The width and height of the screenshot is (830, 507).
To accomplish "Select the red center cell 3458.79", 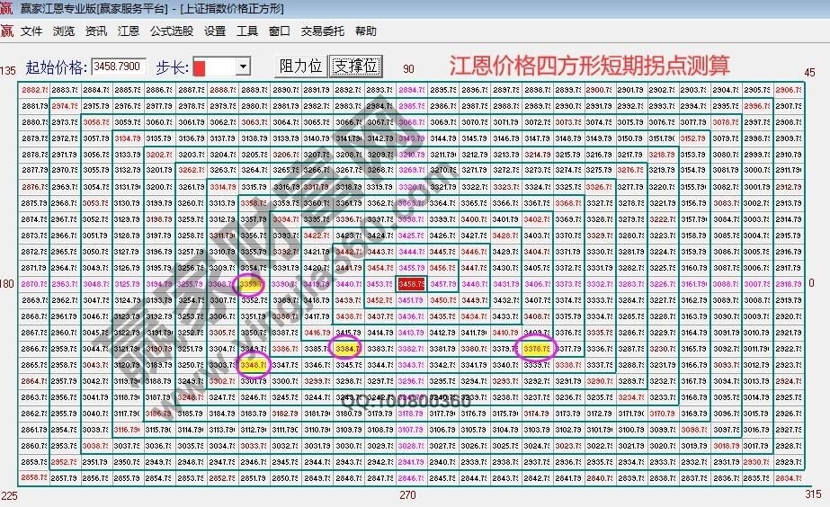I will coord(411,284).
